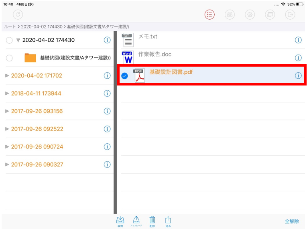
Task: Tap the 送る share icon
Action: 168,220
